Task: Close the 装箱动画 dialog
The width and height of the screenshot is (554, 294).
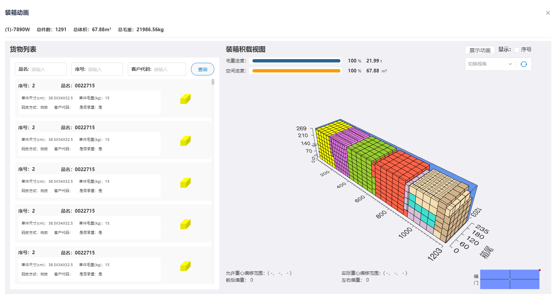Action: click(x=548, y=13)
